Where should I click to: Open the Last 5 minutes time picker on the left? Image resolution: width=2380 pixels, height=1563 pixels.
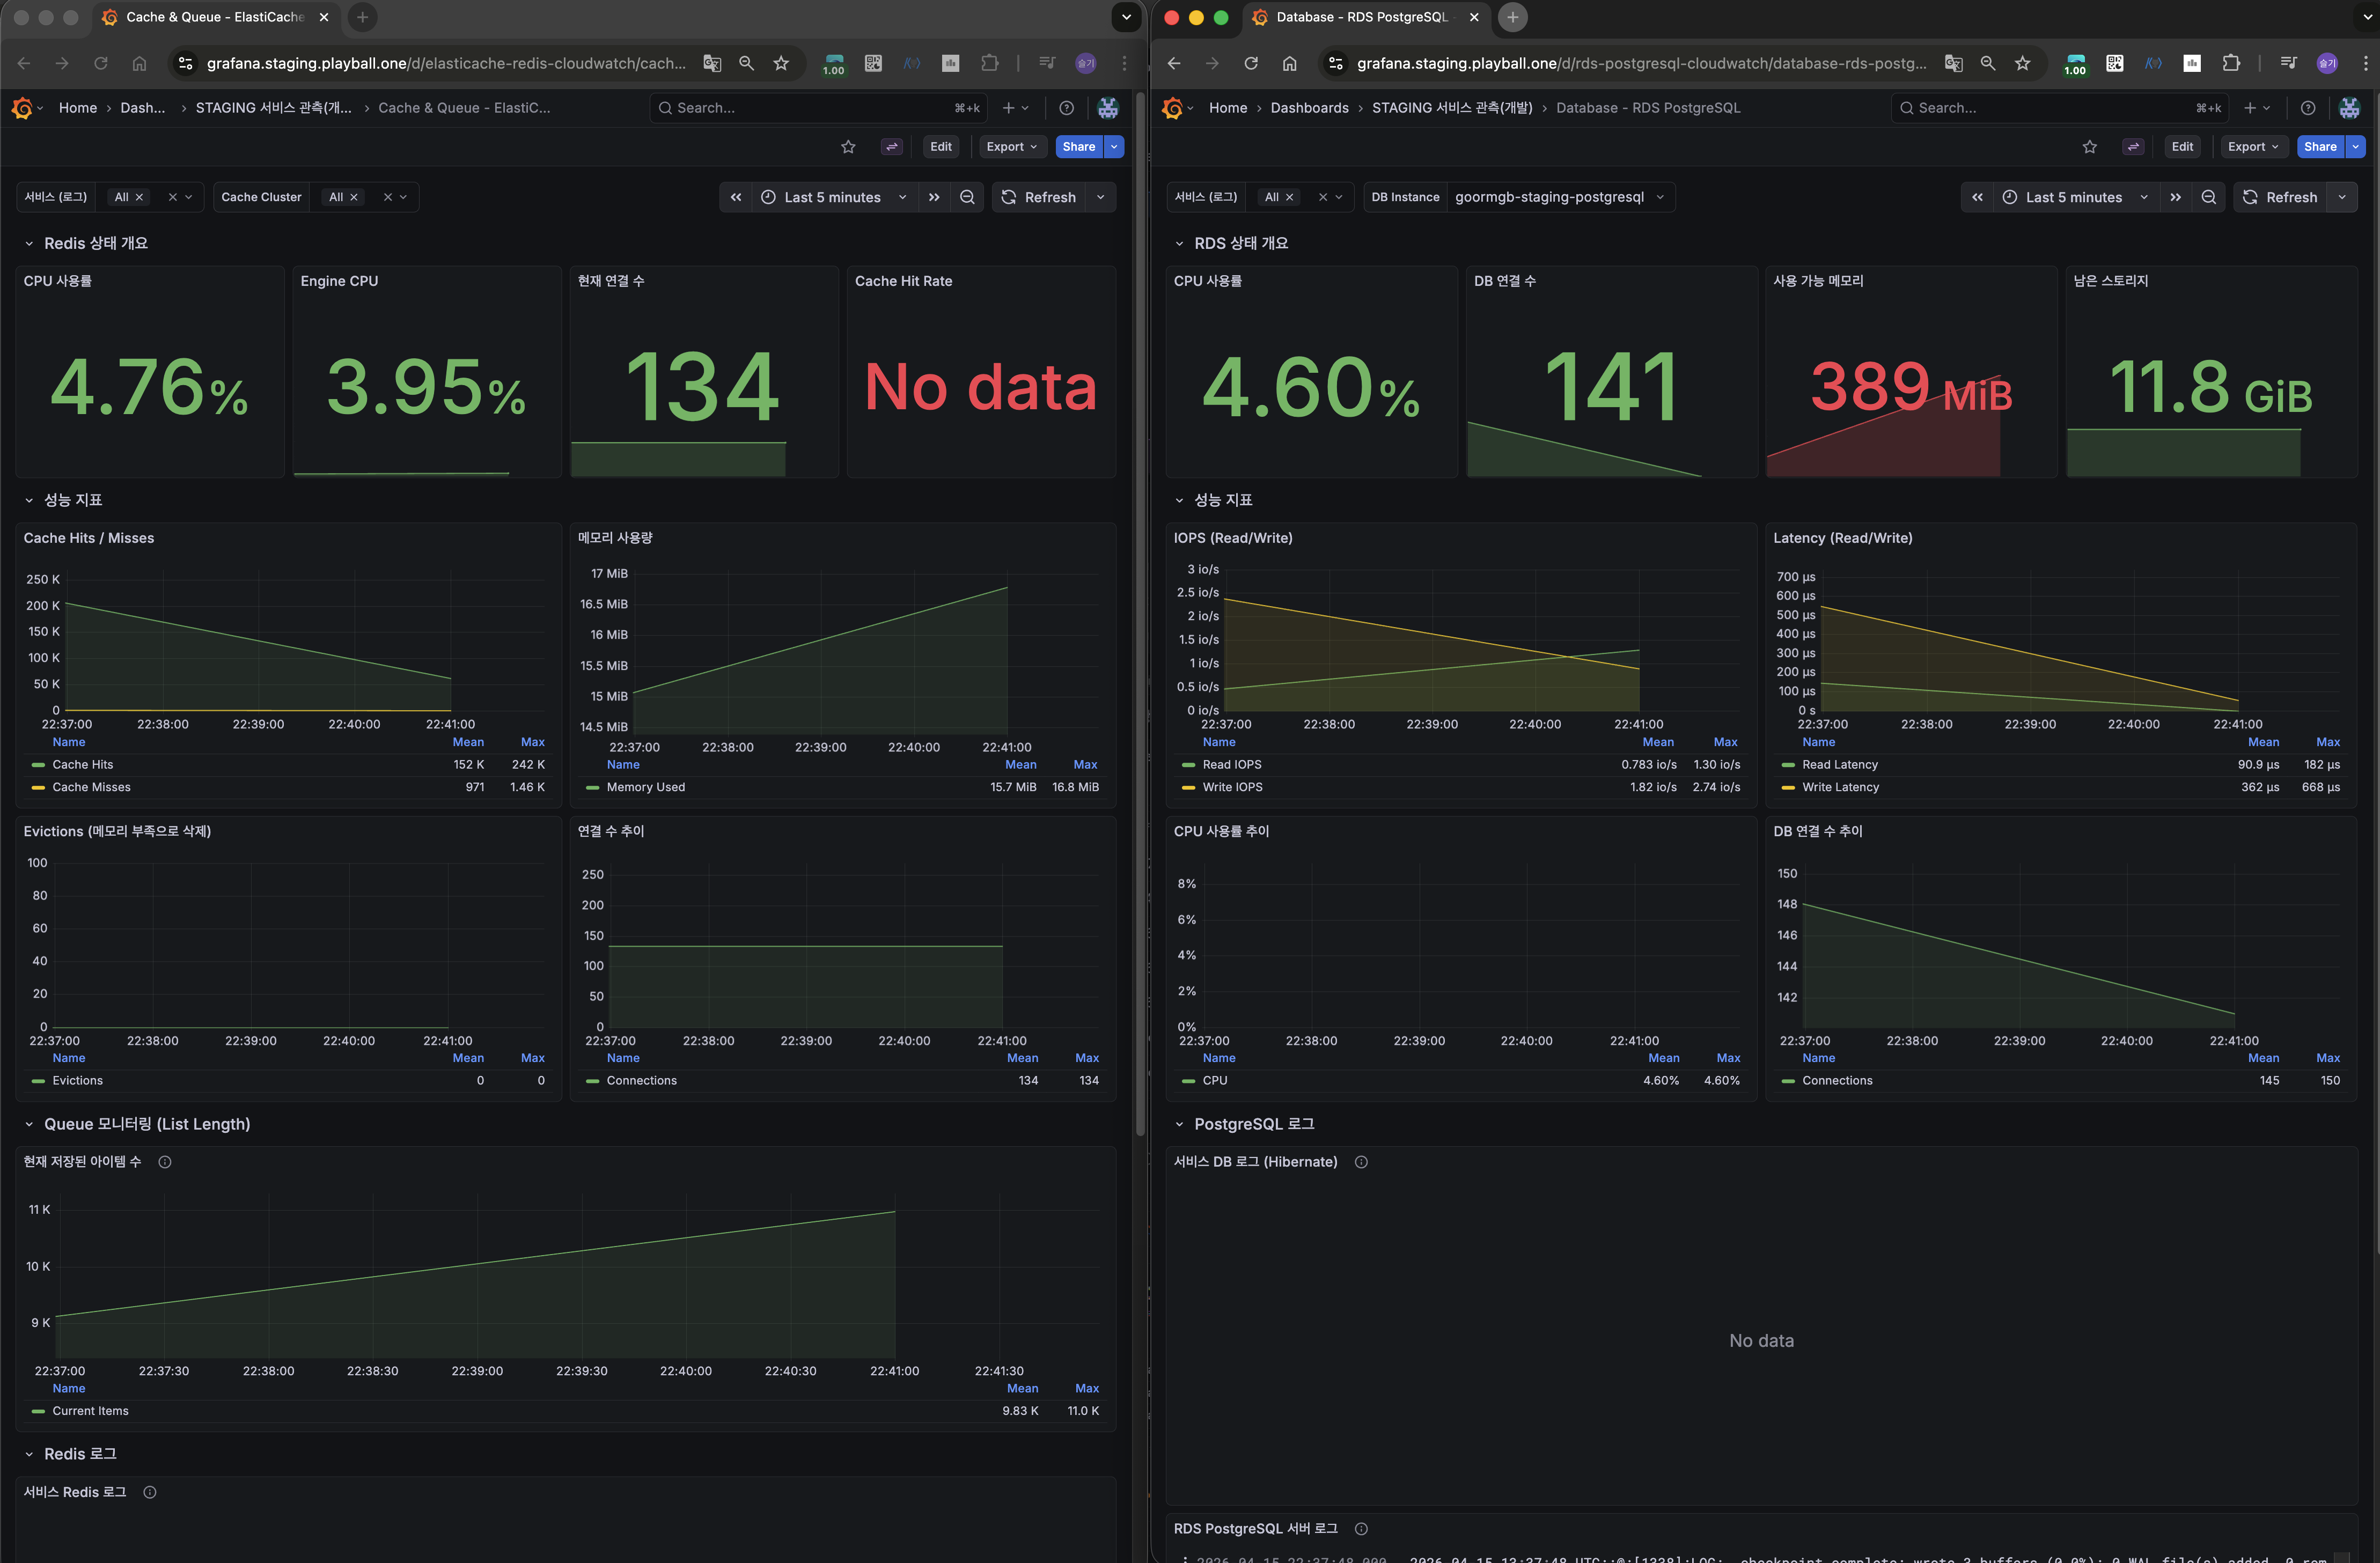coord(833,197)
